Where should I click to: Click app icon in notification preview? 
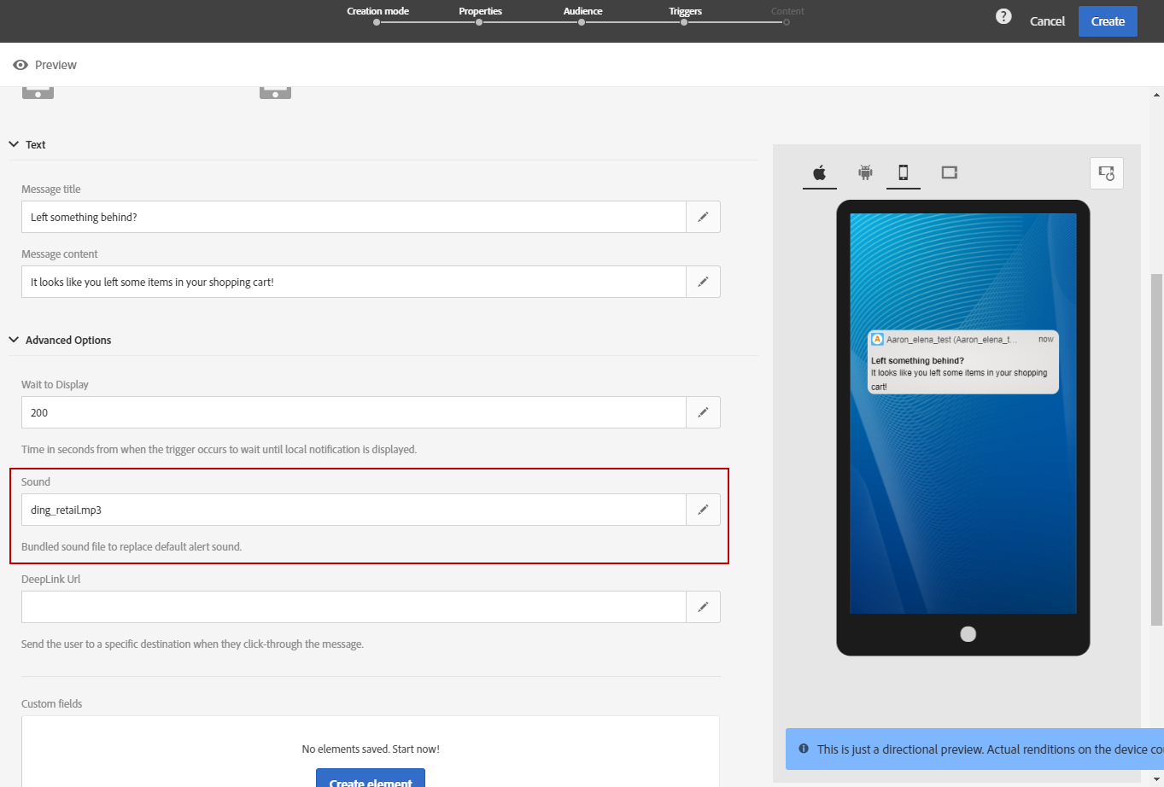coord(877,339)
